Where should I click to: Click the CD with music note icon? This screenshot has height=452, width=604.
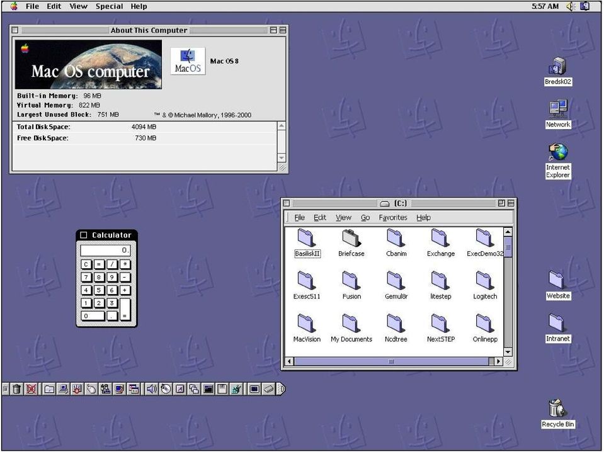[x=166, y=389]
